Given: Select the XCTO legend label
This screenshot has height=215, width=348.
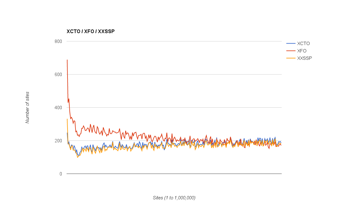Looking at the screenshot, I should (x=303, y=44).
